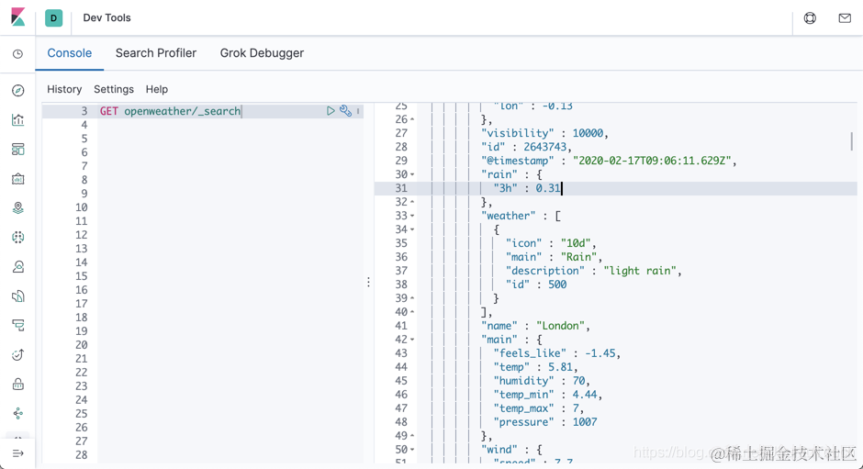Viewport: 863px width, 469px height.
Task: Open Machine Learning from the sidebar
Action: point(18,237)
